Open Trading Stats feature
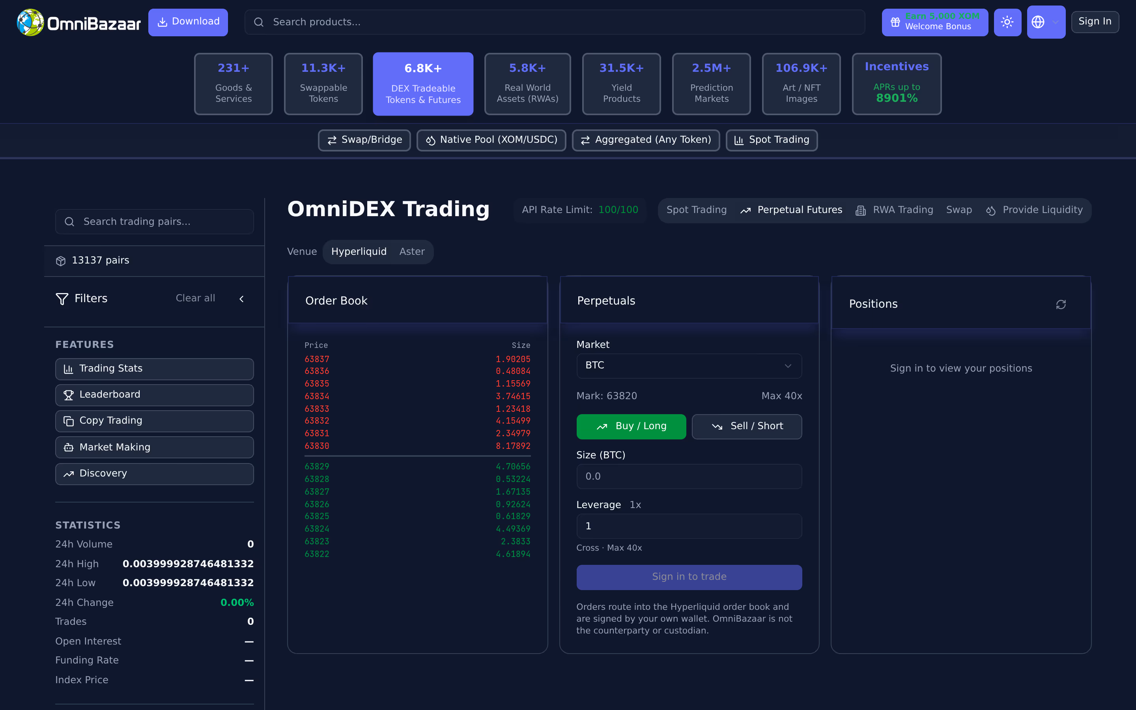This screenshot has width=1136, height=710. (x=155, y=369)
